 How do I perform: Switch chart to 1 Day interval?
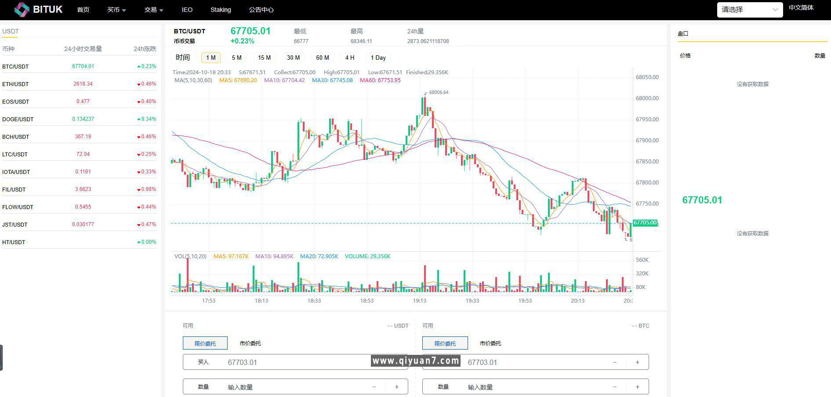[378, 58]
